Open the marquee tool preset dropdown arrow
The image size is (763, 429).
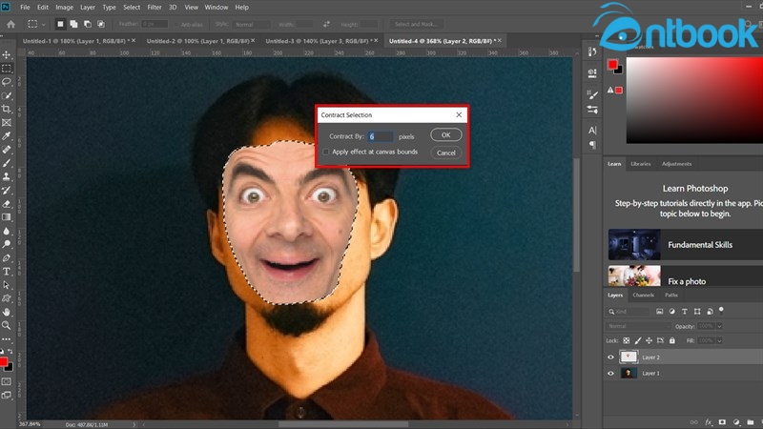click(43, 24)
